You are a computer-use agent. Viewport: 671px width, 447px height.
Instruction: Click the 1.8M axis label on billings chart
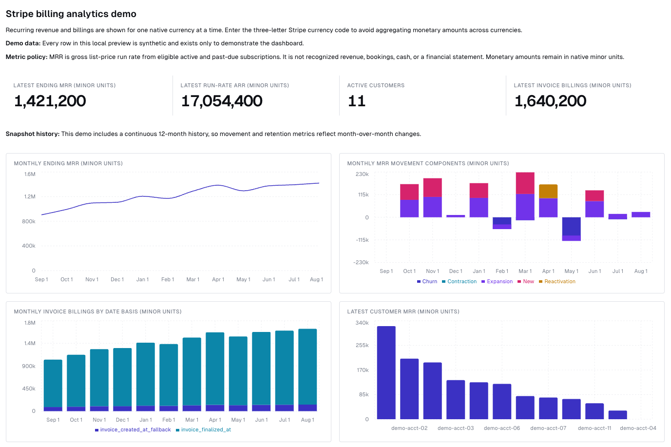[x=30, y=323]
